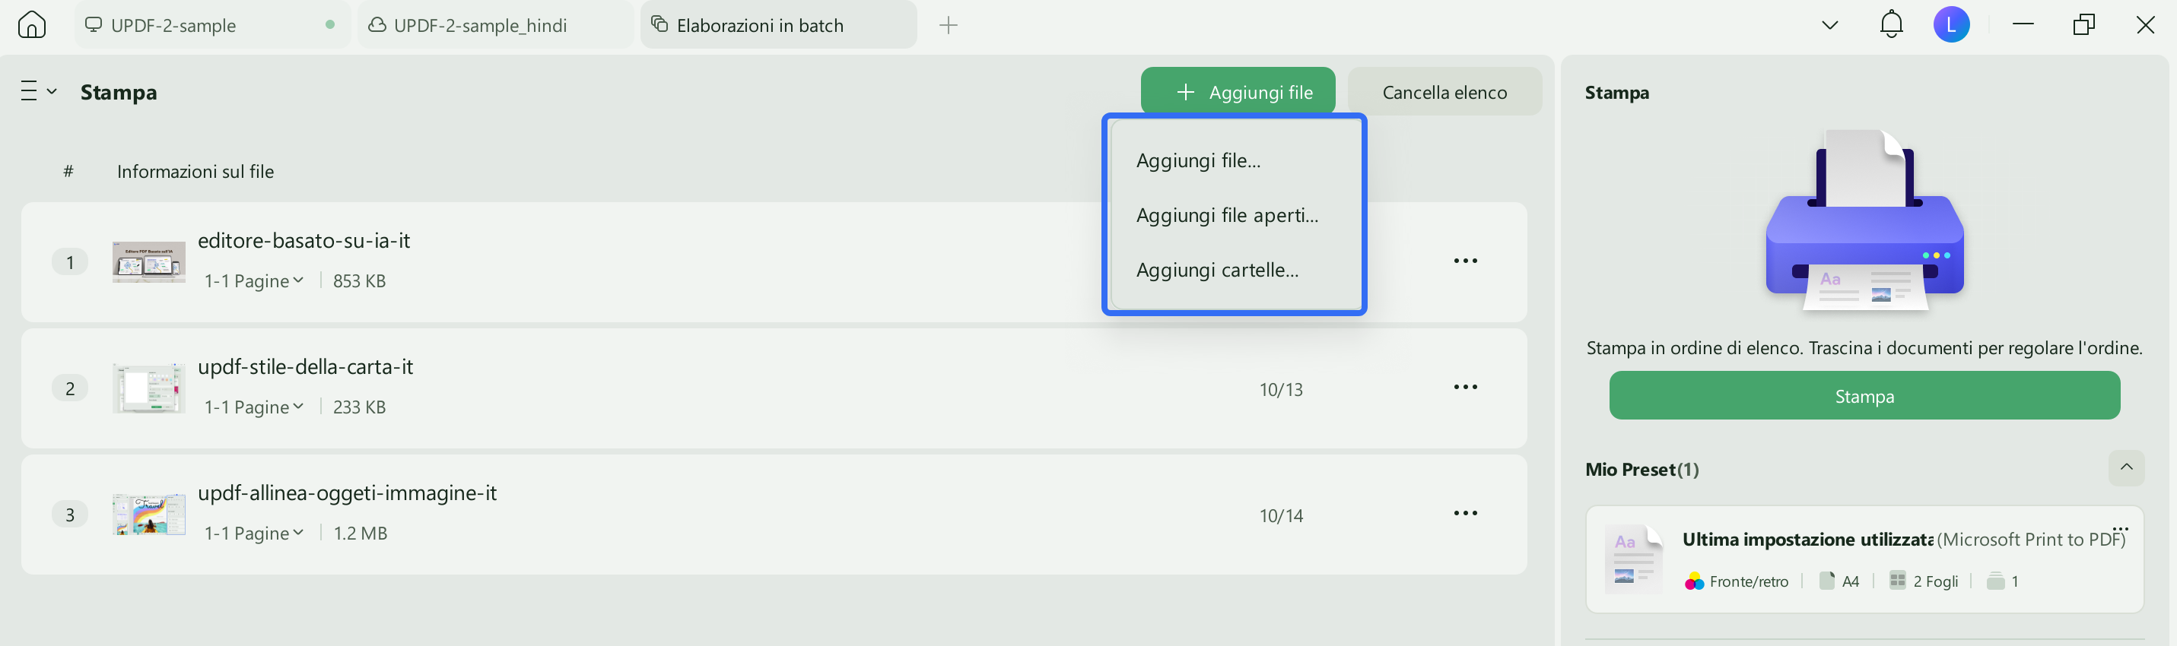Choose Aggiungi cartelle... from the menu
Screen dimensions: 2177x646
[x=1217, y=271]
